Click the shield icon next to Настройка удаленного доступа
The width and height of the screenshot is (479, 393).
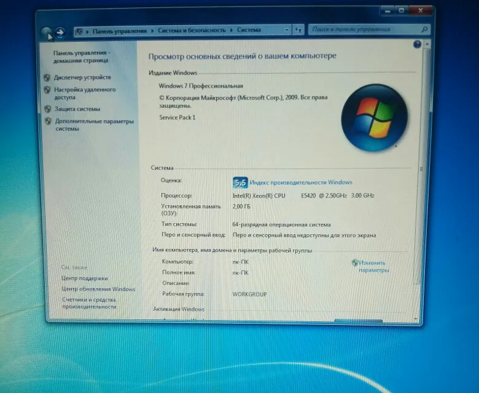point(47,90)
